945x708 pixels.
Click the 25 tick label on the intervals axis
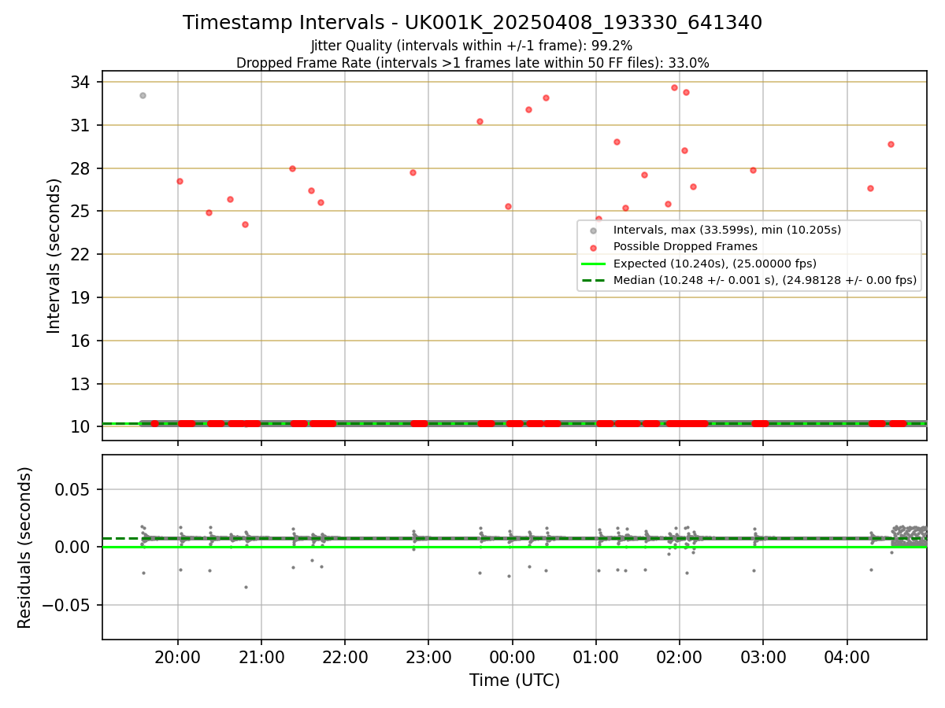click(x=82, y=212)
